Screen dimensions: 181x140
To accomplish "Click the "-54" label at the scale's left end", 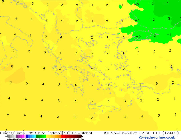I will point(9,139).
